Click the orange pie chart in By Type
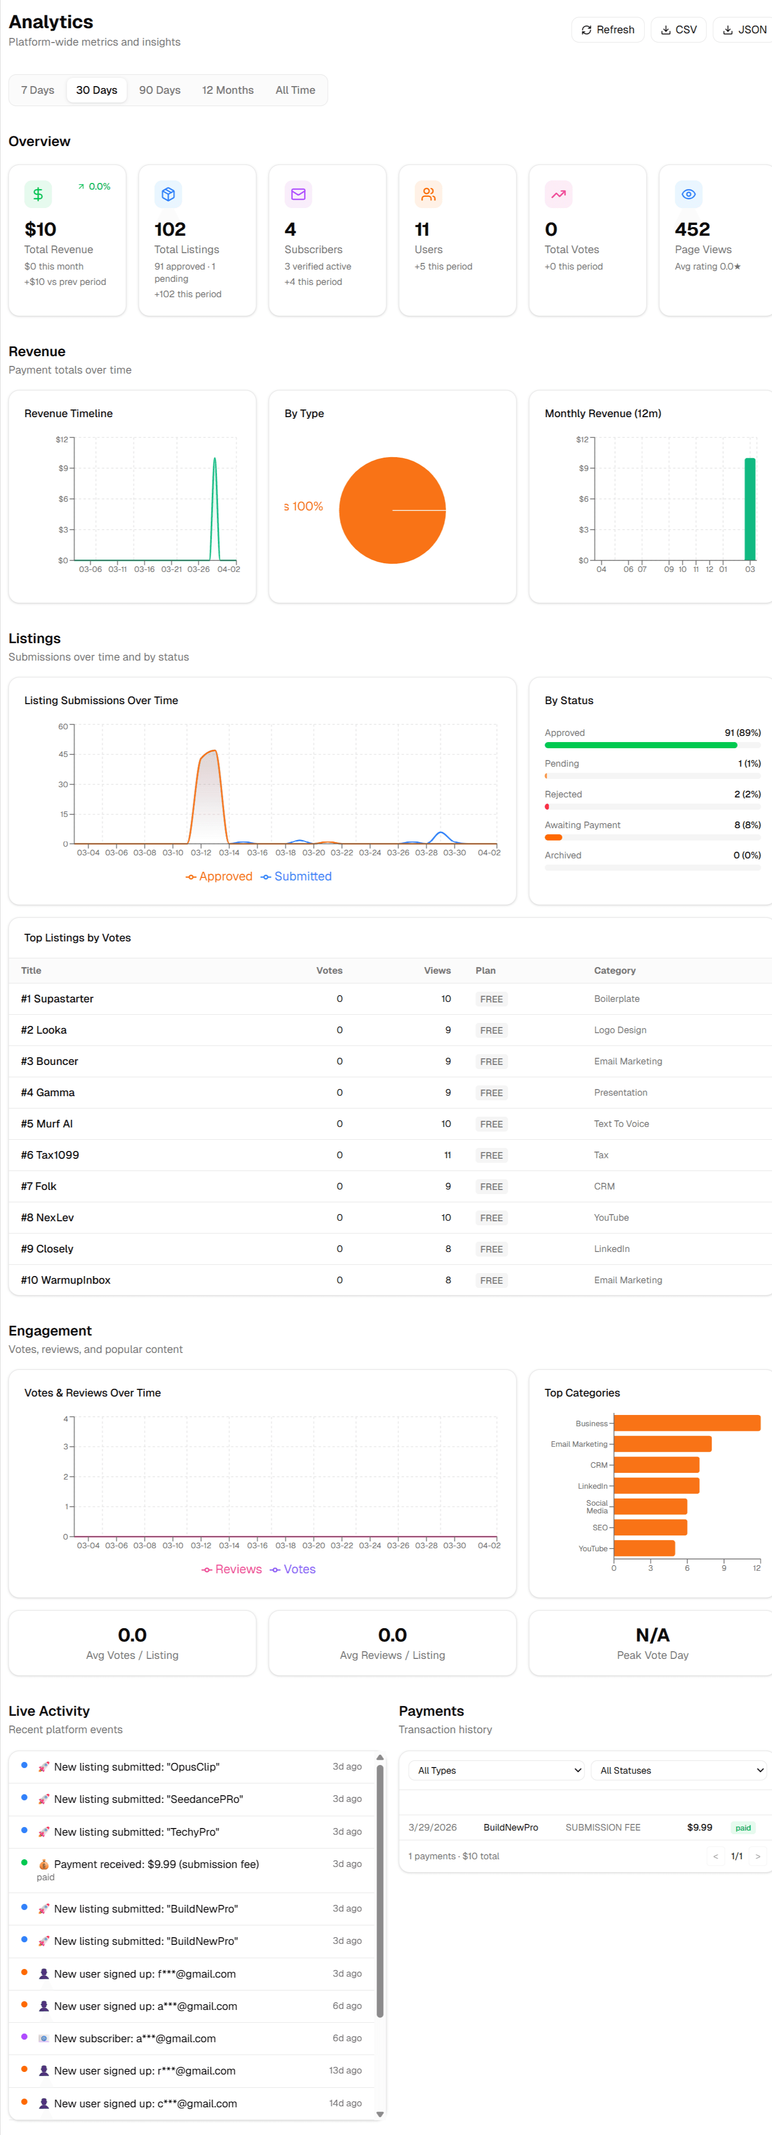This screenshot has height=2135, width=772. coord(392,510)
